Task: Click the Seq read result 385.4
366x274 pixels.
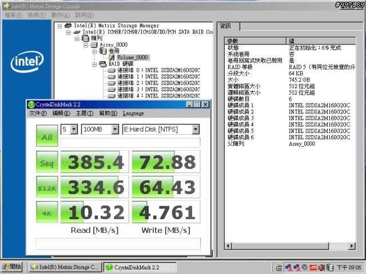Action: click(95, 162)
